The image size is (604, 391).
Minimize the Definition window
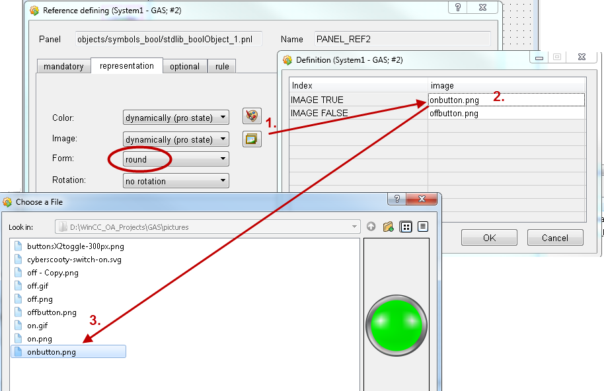pos(539,57)
